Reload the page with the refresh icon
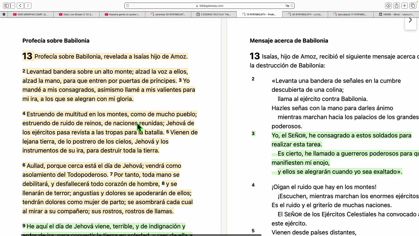This screenshot has width=419, height=236. [292, 6]
